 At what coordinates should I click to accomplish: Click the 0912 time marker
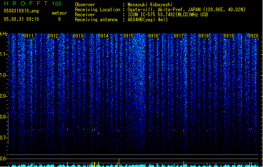(53, 36)
